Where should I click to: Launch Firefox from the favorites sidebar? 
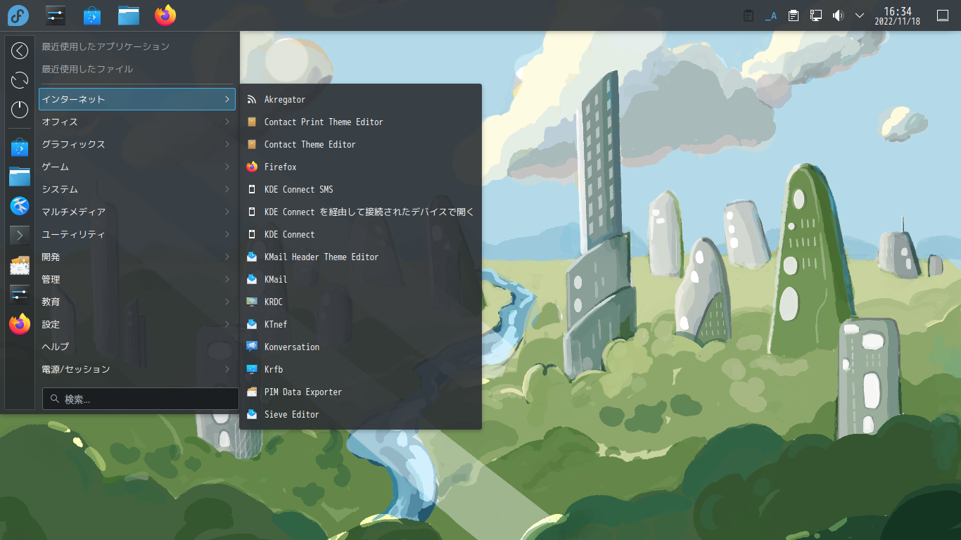(20, 324)
